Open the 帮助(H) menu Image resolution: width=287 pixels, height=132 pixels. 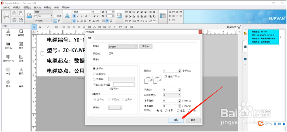pos(65,7)
